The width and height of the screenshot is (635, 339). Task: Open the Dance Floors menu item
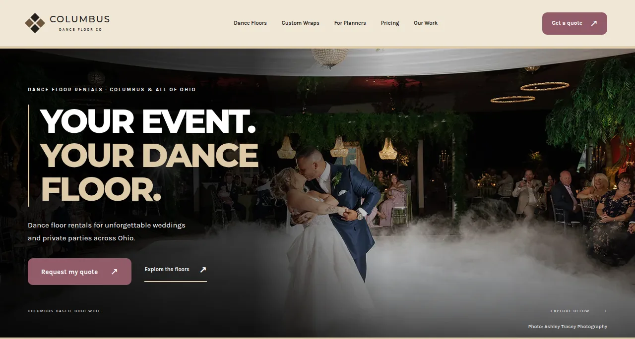(250, 23)
